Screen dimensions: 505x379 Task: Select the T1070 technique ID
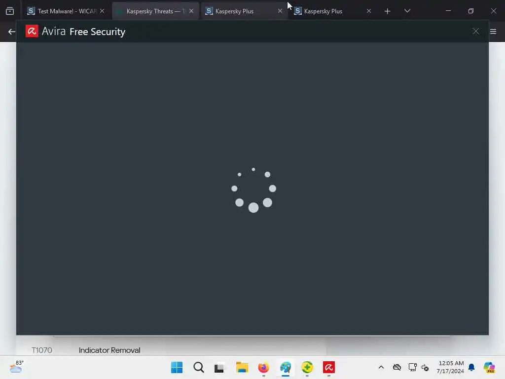42,350
